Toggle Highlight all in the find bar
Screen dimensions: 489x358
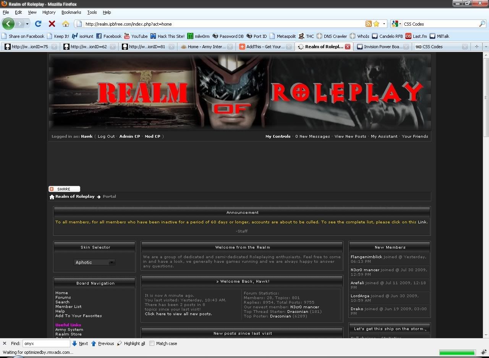pyautogui.click(x=131, y=343)
